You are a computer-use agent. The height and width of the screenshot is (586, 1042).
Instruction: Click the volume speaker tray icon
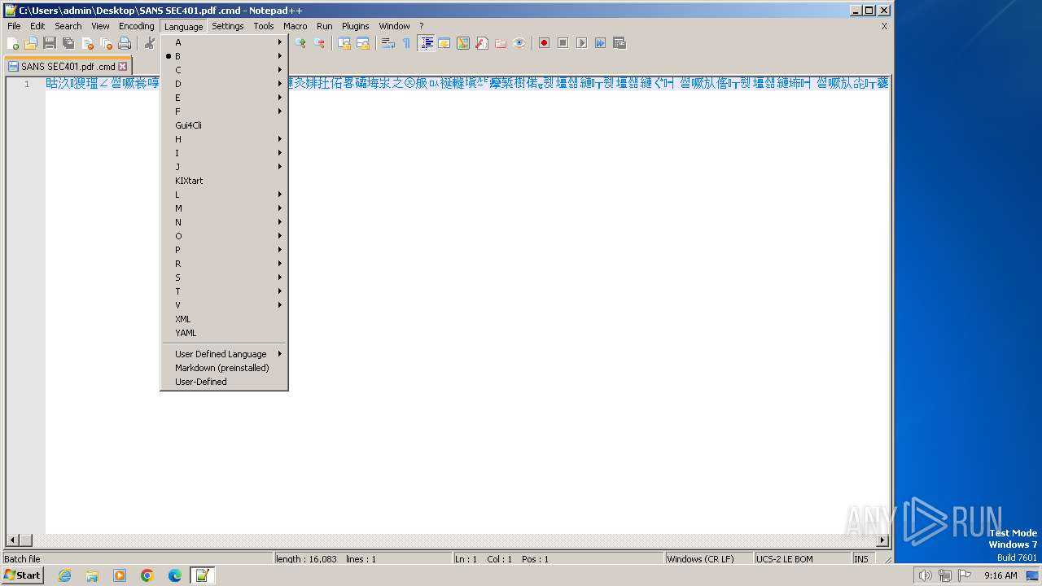coord(926,575)
